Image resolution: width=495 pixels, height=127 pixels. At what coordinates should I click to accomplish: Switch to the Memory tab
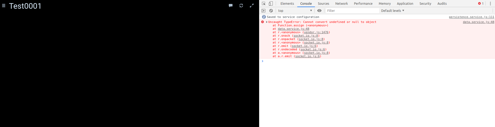[x=385, y=3]
